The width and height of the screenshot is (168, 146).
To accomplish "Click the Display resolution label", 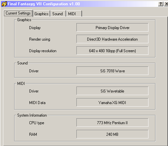I will pos(43,51).
